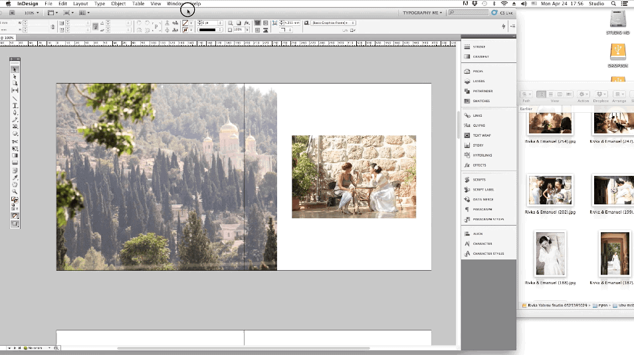Open the Object menu
The image size is (634, 355).
tap(118, 3)
